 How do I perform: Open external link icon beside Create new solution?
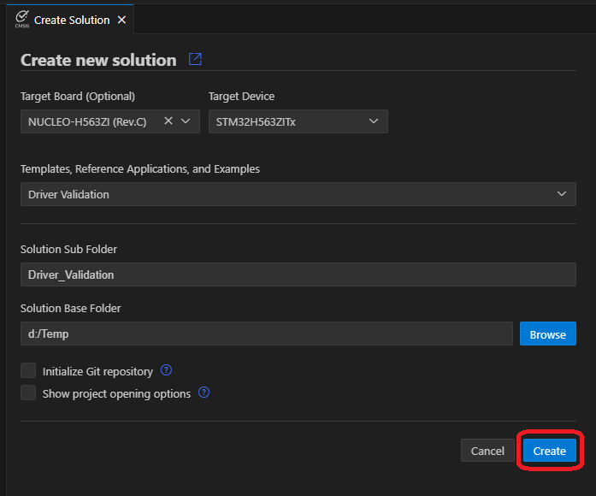point(195,59)
